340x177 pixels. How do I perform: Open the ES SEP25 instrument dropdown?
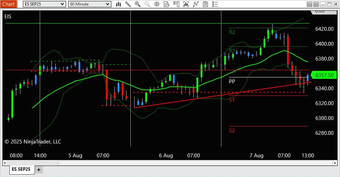[x=44, y=4]
